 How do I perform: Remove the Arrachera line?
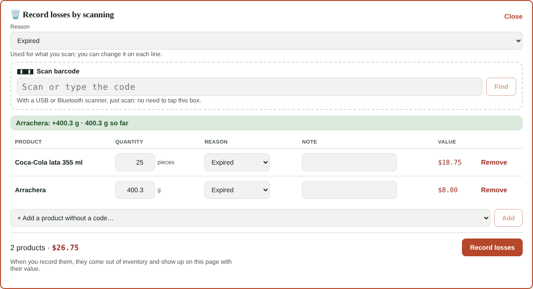coord(494,190)
